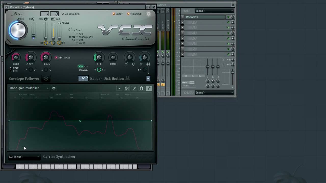Toggle the snap magnet icon in the envelope editor
Screen dimensions: 326x183
(x=142, y=88)
